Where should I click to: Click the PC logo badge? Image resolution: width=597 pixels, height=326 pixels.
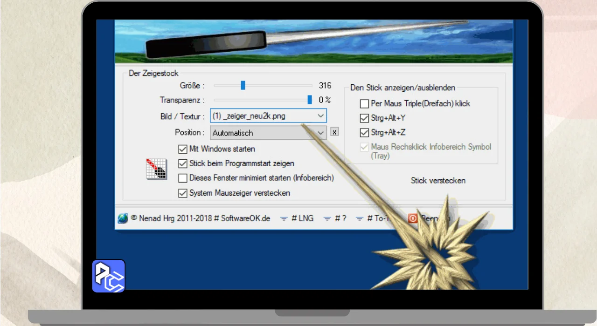(108, 276)
